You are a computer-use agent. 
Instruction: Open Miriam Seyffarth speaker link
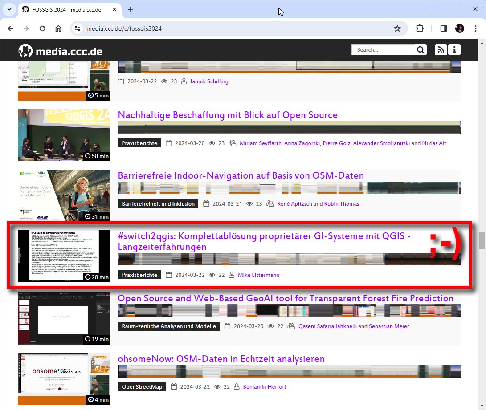260,143
